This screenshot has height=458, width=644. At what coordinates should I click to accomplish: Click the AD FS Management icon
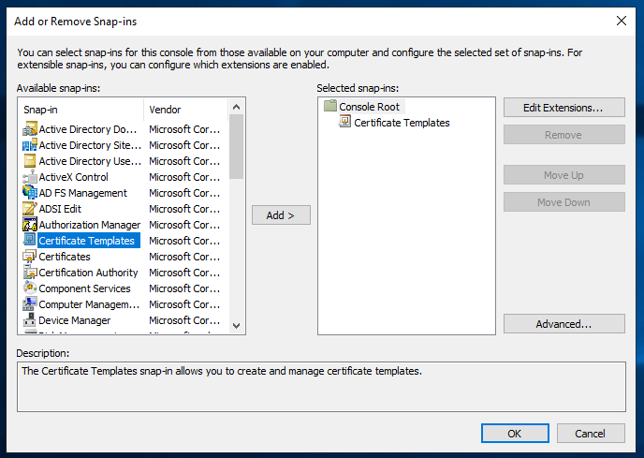pos(29,193)
